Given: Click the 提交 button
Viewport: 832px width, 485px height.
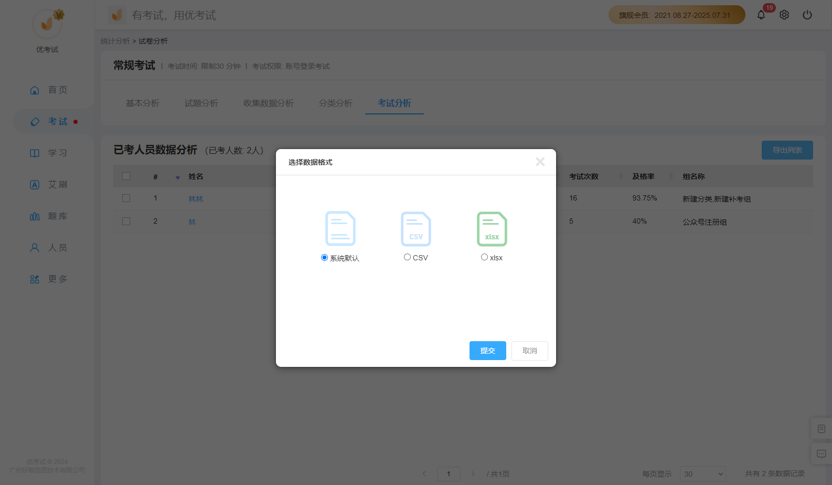Looking at the screenshot, I should (488, 351).
